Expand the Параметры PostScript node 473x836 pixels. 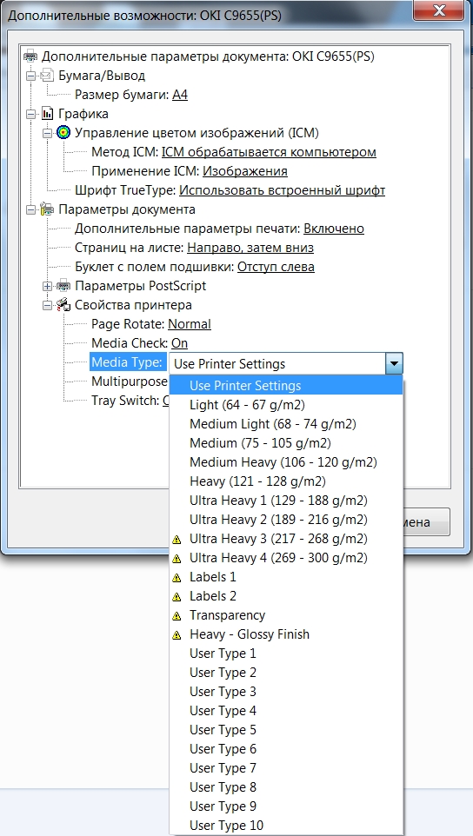pos(48,286)
